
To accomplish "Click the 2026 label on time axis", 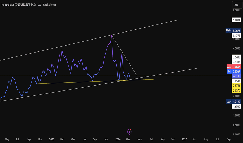I will (x=118, y=139).
